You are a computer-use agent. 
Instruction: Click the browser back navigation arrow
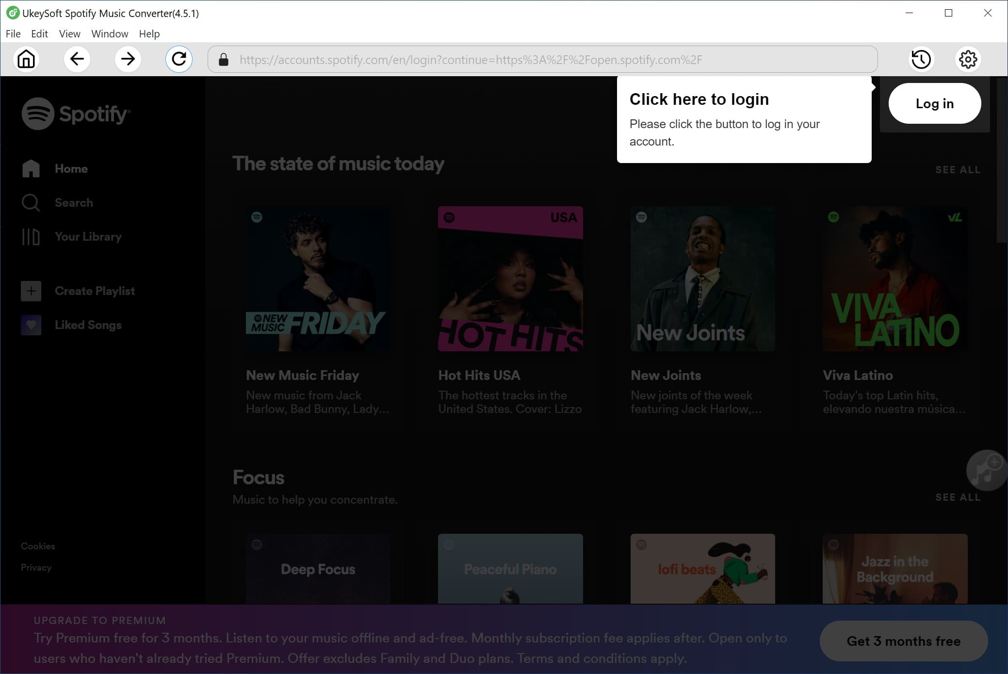pyautogui.click(x=77, y=59)
